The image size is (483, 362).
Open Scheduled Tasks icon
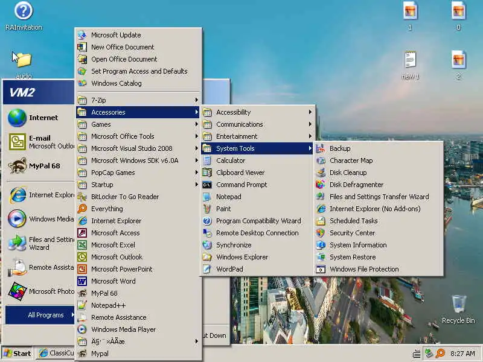[321, 221]
